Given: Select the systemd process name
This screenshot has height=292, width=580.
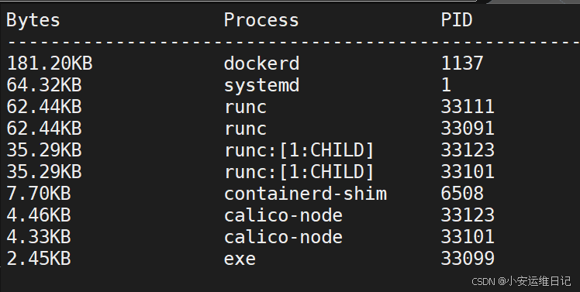Looking at the screenshot, I should point(261,85).
